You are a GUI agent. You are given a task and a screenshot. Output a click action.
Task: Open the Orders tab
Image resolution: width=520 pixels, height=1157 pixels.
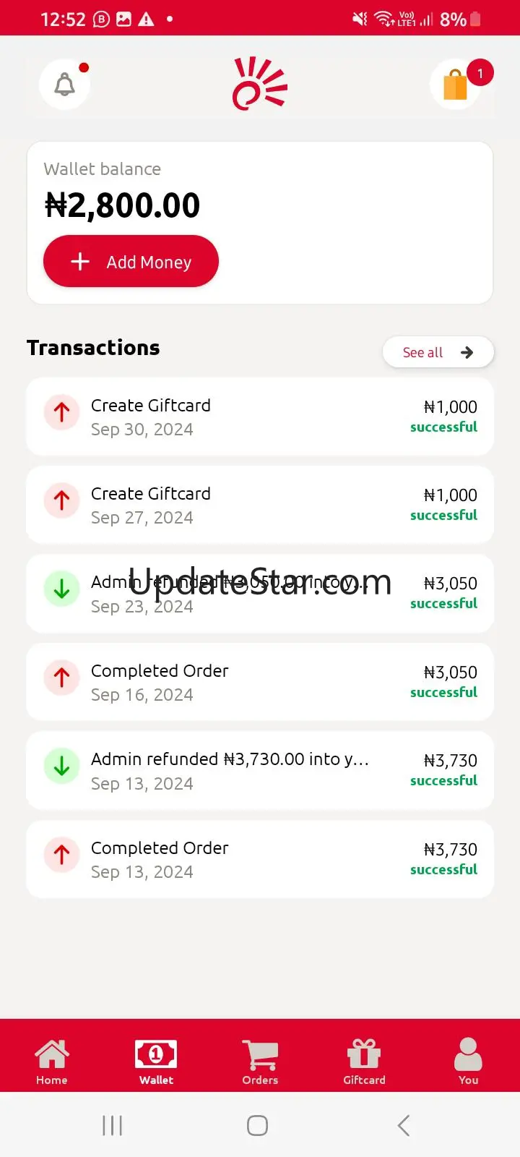260,1061
